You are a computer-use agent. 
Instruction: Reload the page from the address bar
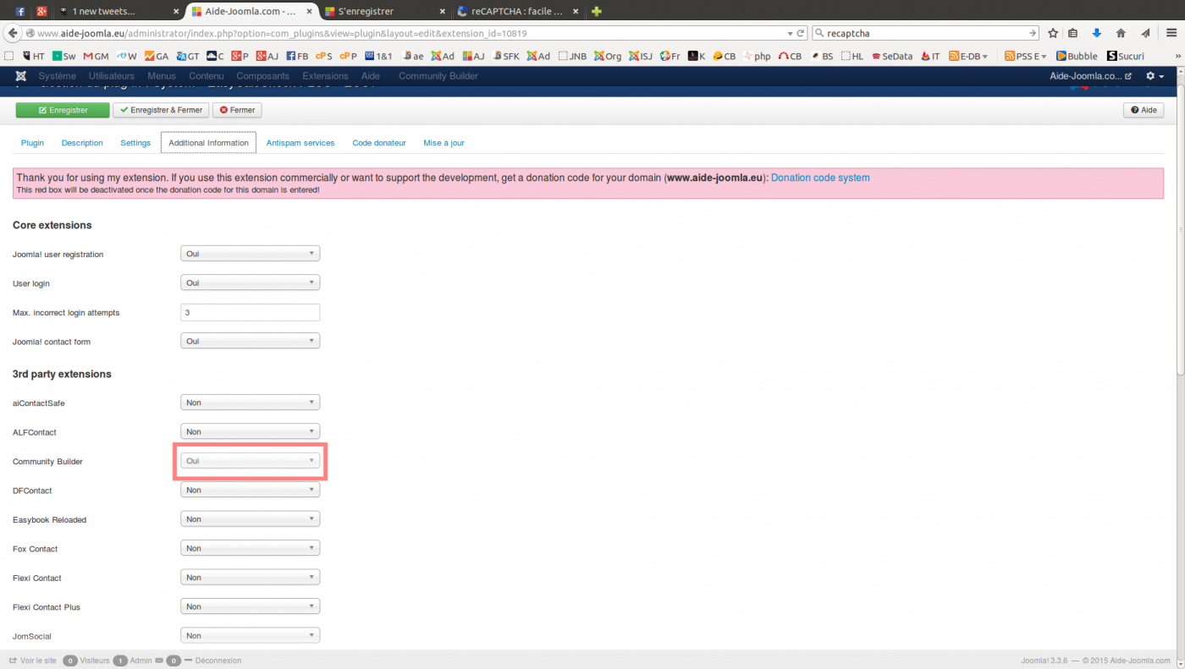click(x=801, y=33)
